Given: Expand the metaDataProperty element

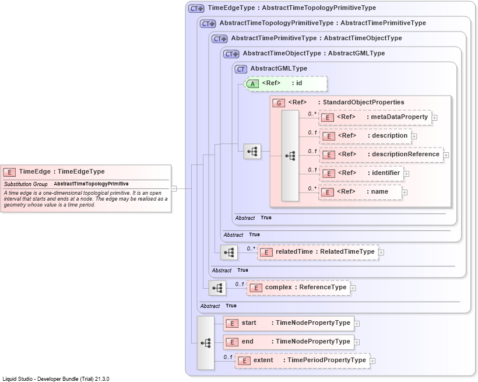Looking at the screenshot, I should tap(435, 118).
